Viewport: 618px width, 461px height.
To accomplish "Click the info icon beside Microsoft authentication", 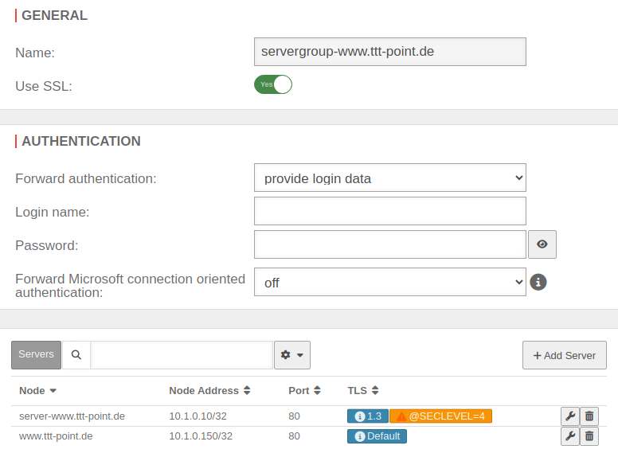I will coord(538,282).
